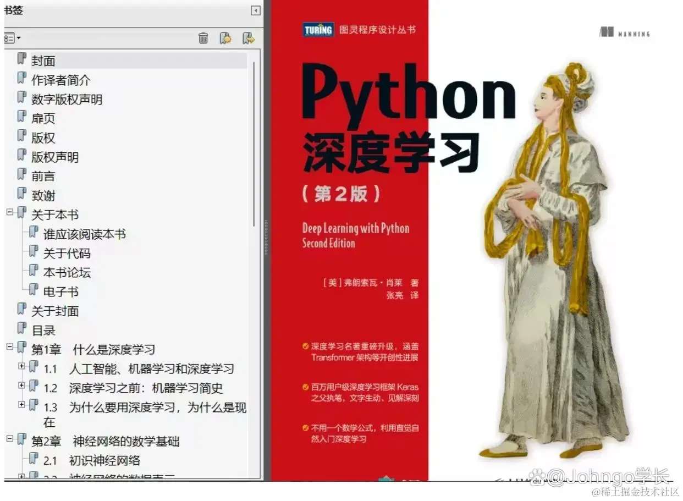683x501 pixels.
Task: Collapse the 第1章 什么是深度学习 node
Action: (x=9, y=346)
